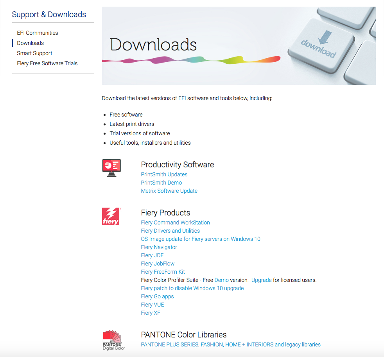Open the PrintSmith Demo link

pos(161,183)
